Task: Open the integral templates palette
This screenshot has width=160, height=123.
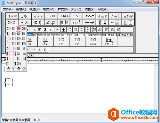Action: pyautogui.click(x=64, y=22)
